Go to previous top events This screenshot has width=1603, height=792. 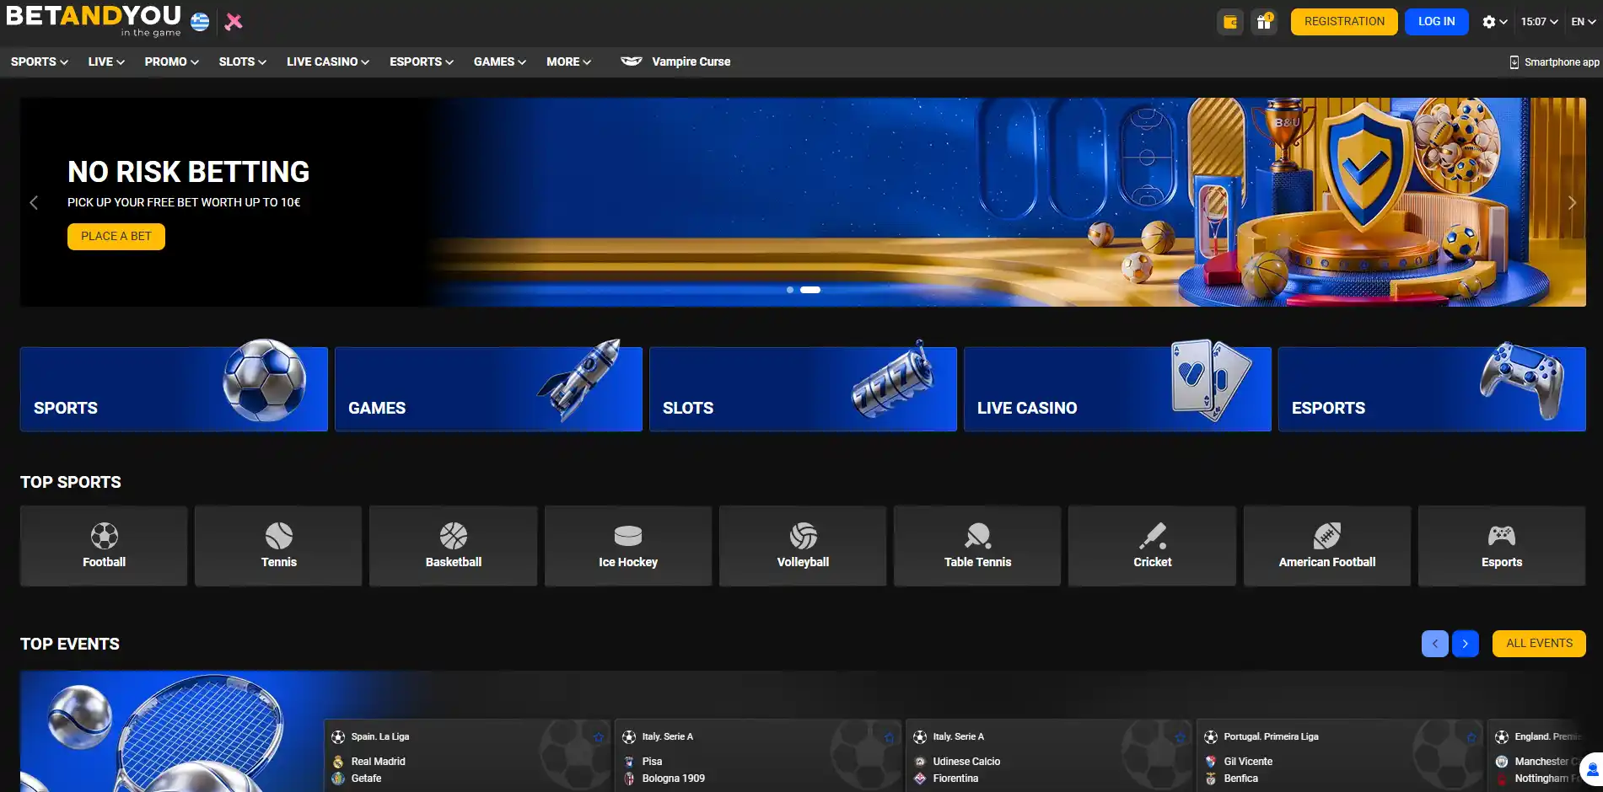click(1435, 644)
